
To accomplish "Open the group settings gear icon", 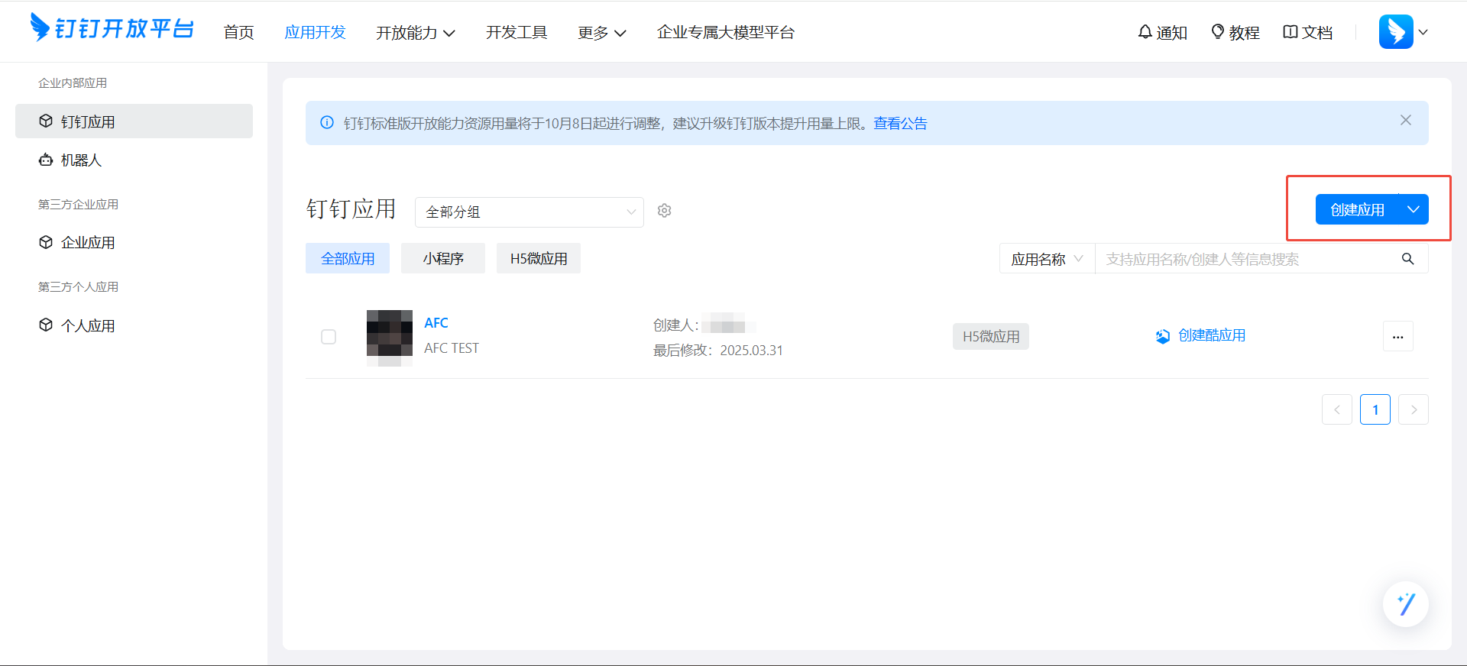I will [665, 211].
